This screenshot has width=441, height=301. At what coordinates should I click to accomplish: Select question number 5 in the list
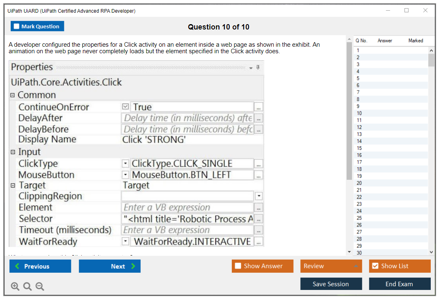point(358,78)
